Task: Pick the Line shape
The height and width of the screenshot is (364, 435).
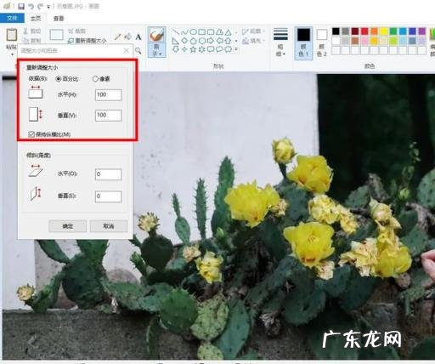Action: [x=176, y=31]
